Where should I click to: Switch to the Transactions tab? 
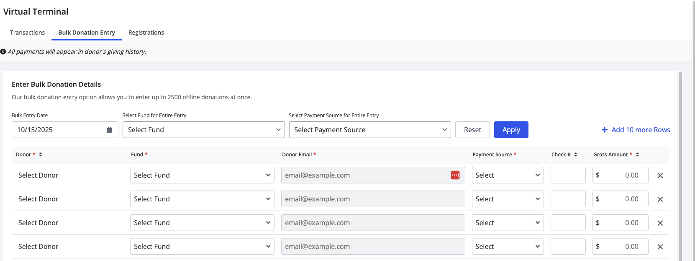(x=27, y=33)
